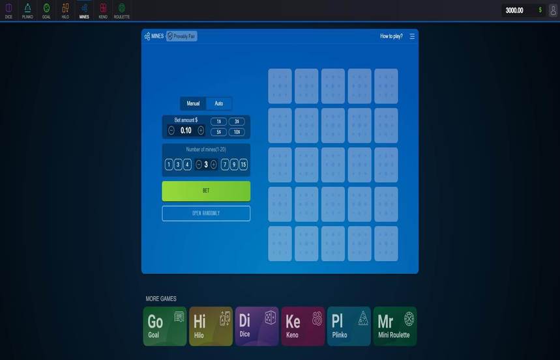The width and height of the screenshot is (560, 360).
Task: Reveal the middle tile in the top row
Action: 333,87
